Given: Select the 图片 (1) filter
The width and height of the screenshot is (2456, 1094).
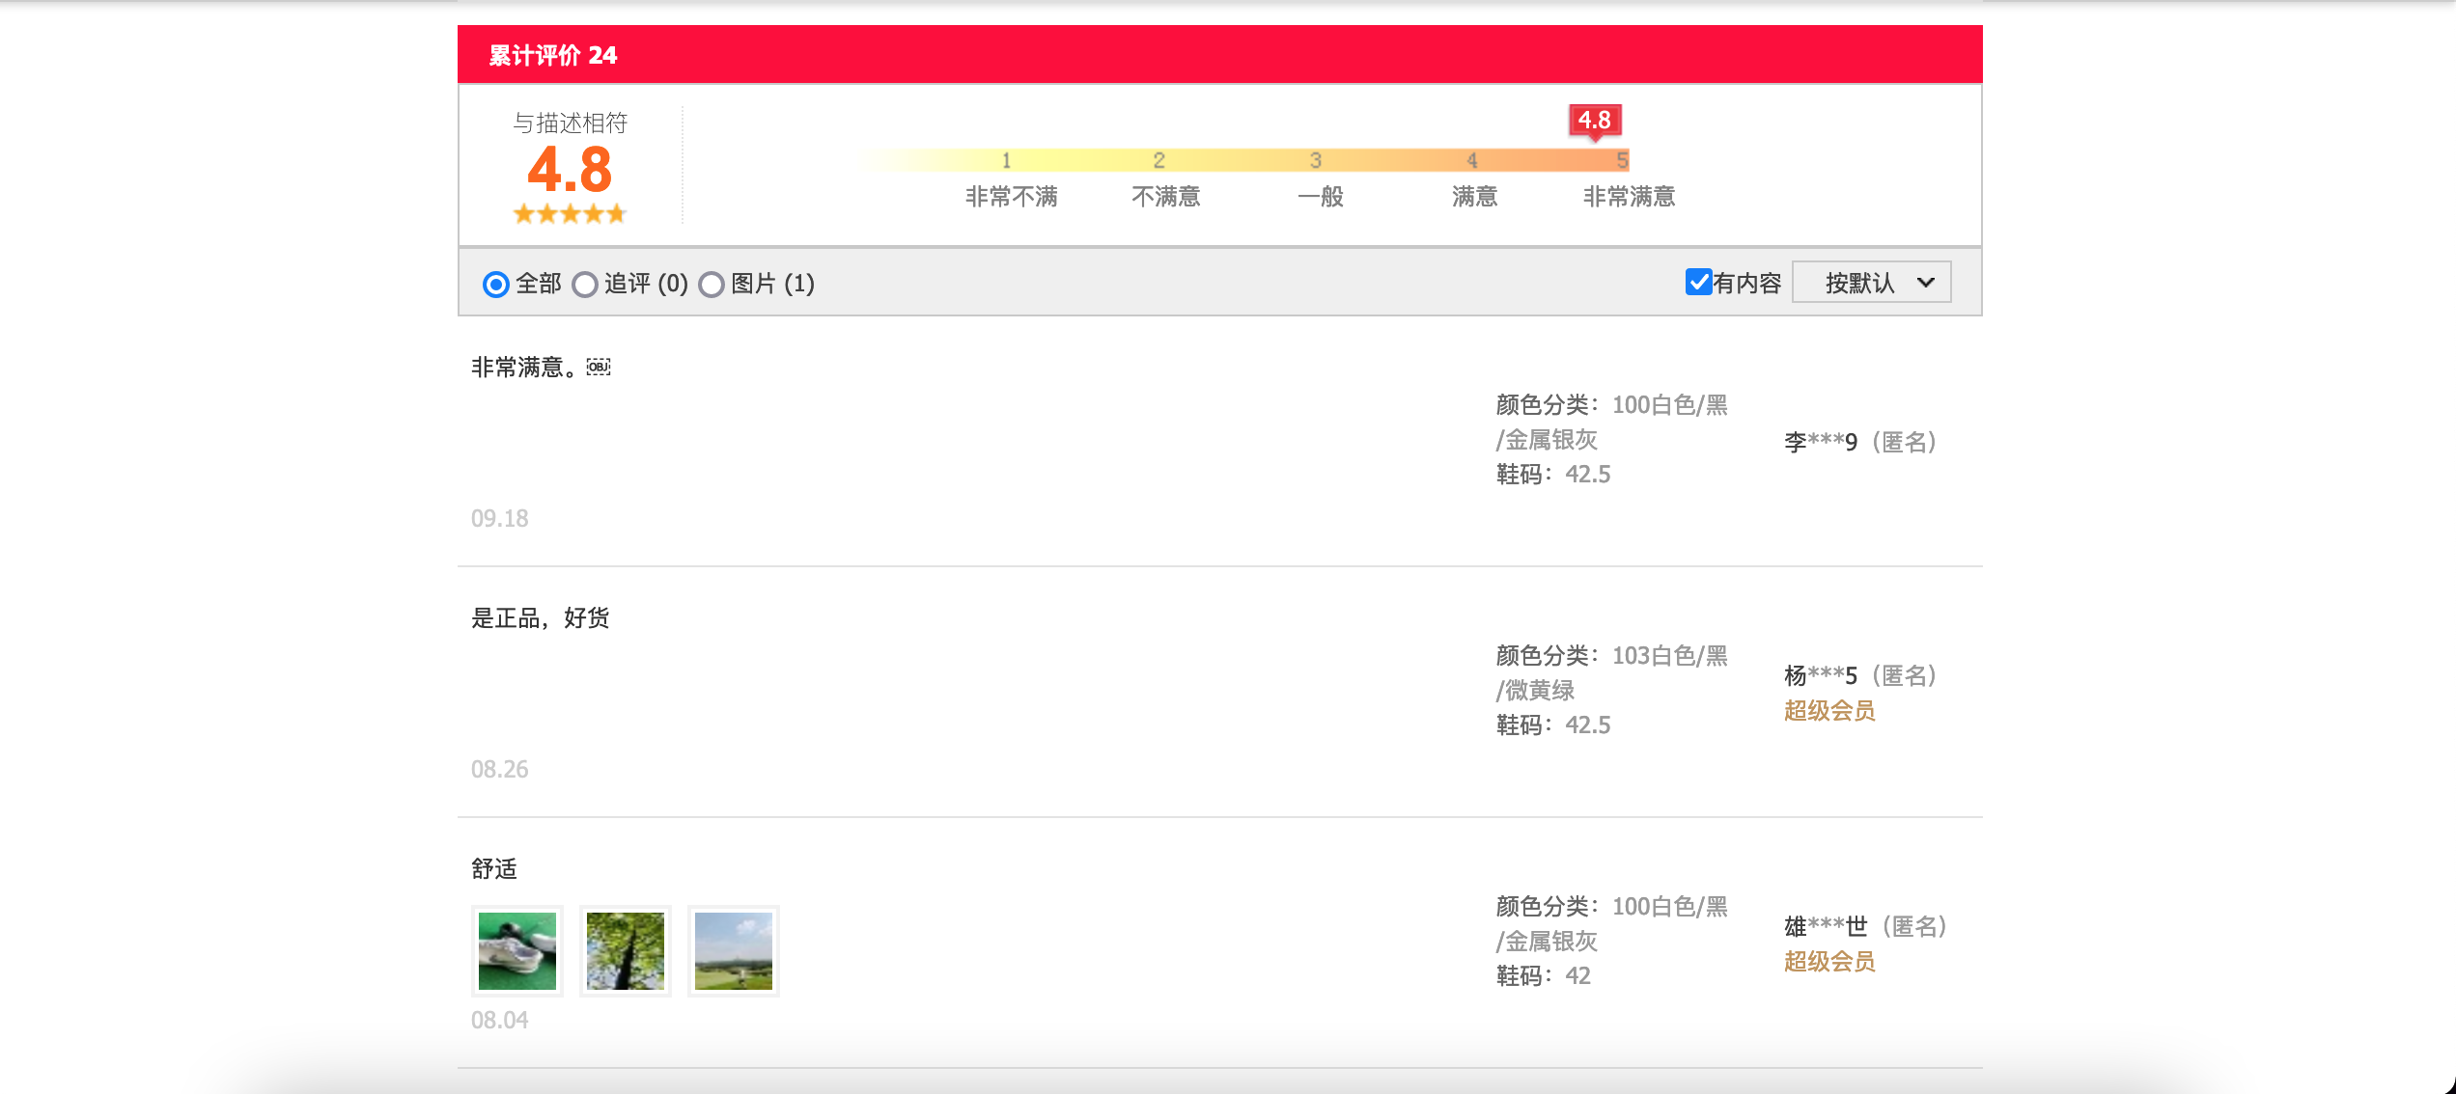Looking at the screenshot, I should point(712,284).
